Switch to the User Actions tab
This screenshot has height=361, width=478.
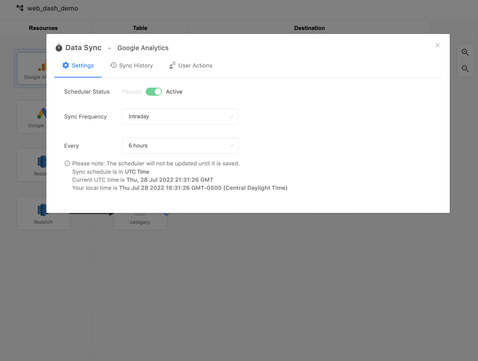pyautogui.click(x=191, y=65)
